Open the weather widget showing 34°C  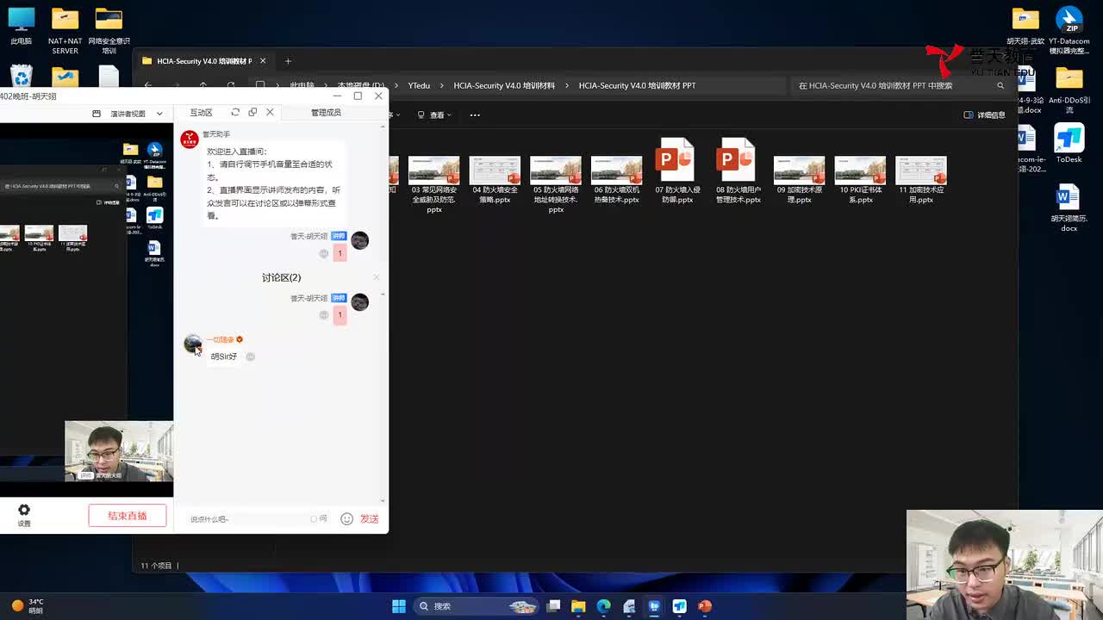tap(28, 606)
